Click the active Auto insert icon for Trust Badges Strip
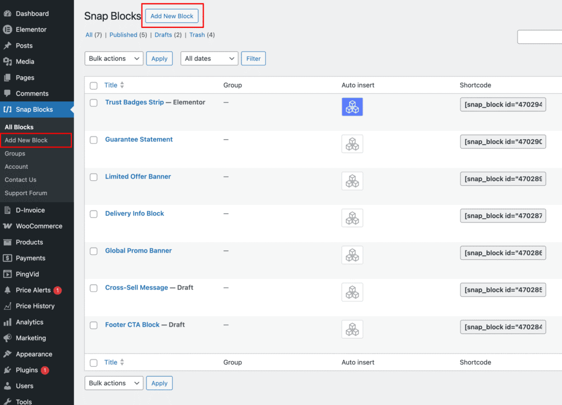This screenshot has height=405, width=562. click(x=352, y=107)
